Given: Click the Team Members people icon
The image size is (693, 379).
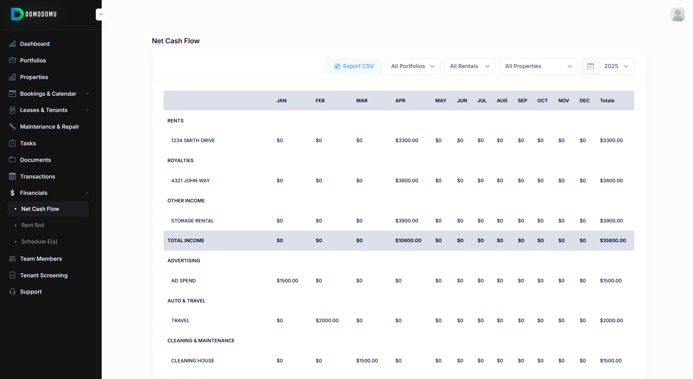Looking at the screenshot, I should [12, 259].
